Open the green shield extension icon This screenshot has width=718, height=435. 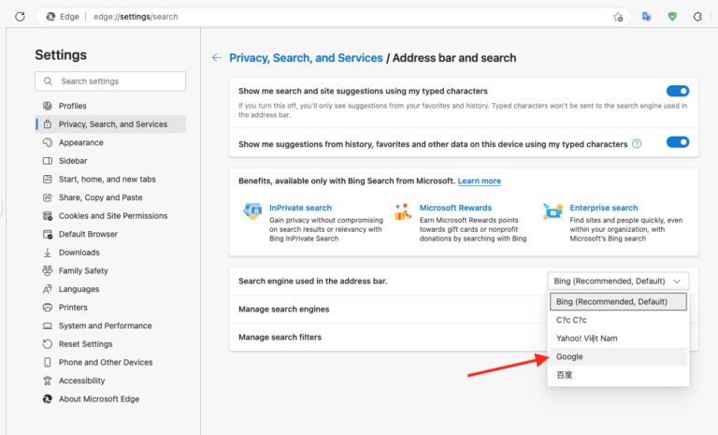coord(672,17)
